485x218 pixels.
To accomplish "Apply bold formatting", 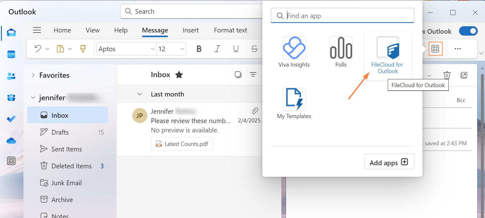I will click(x=199, y=49).
